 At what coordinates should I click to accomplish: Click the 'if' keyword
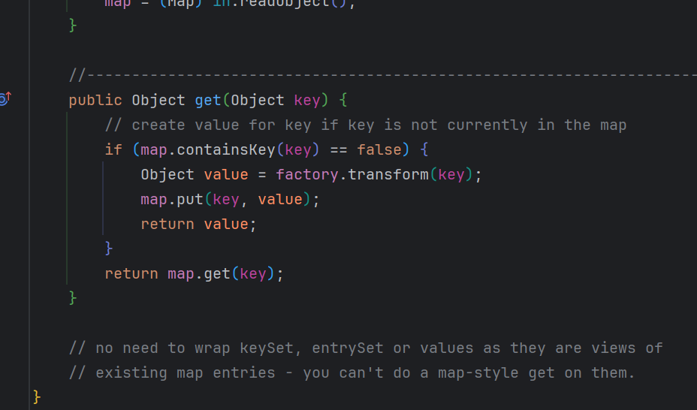point(113,150)
